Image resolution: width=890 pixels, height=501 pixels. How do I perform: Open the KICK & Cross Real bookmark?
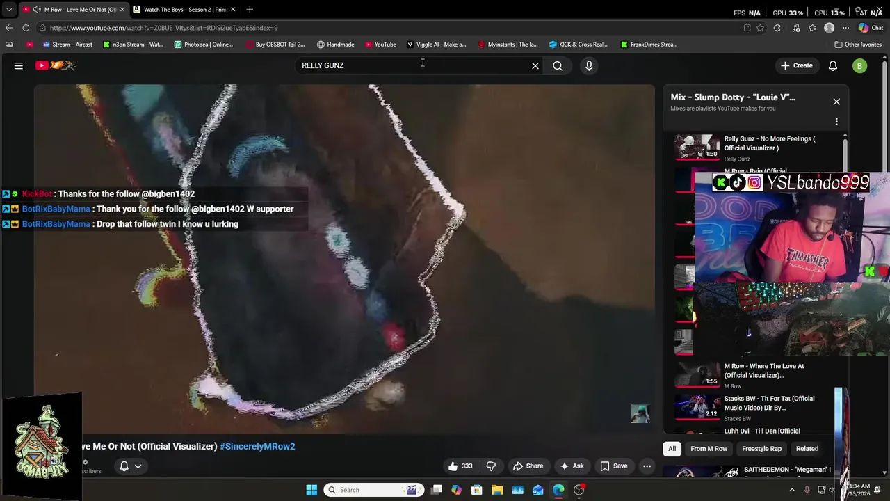click(x=578, y=45)
